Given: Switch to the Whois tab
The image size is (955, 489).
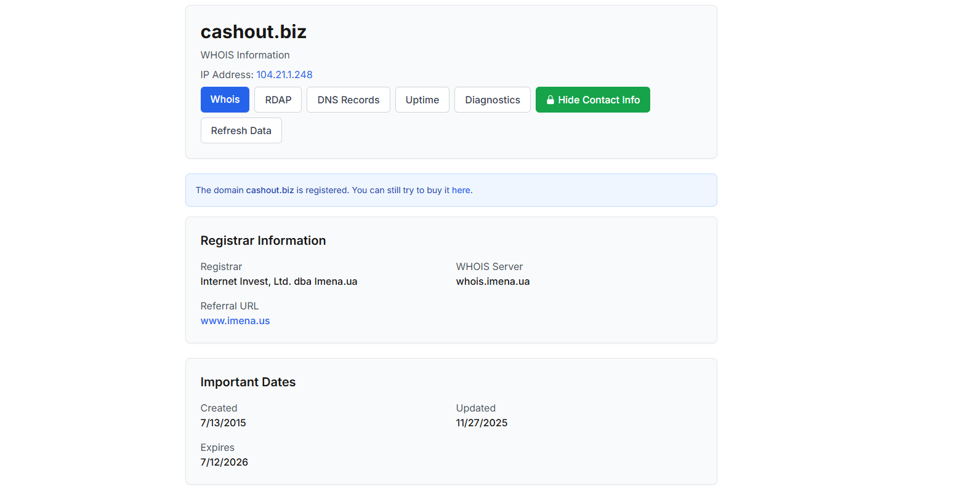Looking at the screenshot, I should pos(225,100).
